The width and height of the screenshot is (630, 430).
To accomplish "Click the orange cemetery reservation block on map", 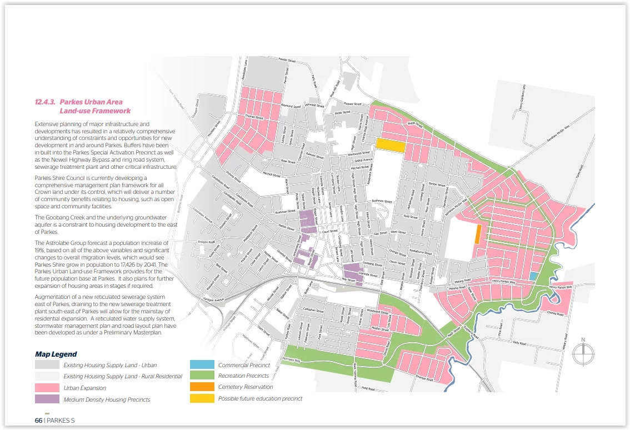I will [478, 234].
